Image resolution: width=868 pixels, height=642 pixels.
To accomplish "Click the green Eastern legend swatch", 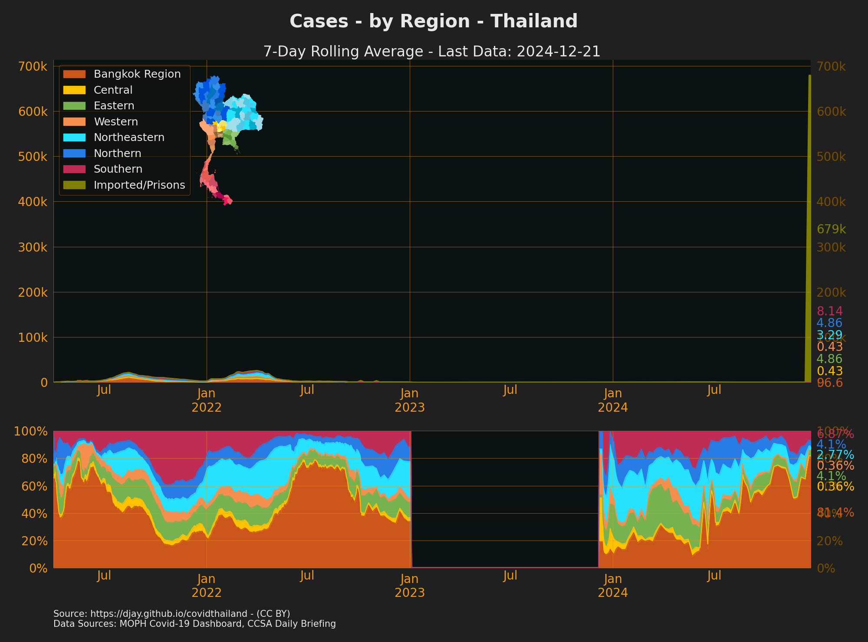I will 74,106.
